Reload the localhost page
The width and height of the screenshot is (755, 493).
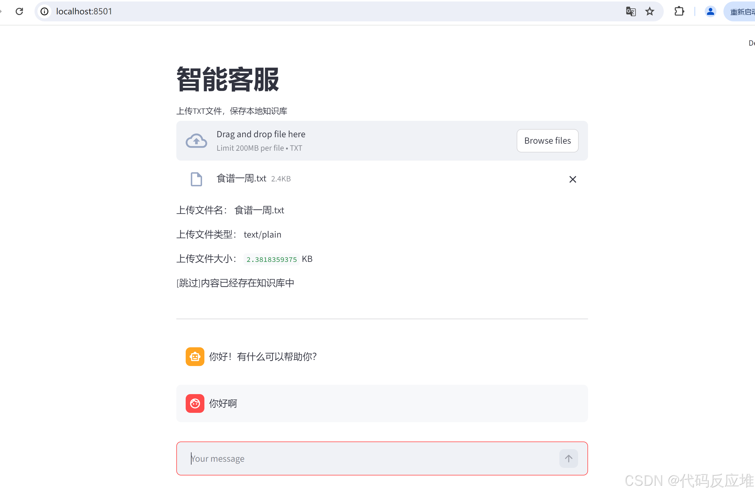pos(19,11)
